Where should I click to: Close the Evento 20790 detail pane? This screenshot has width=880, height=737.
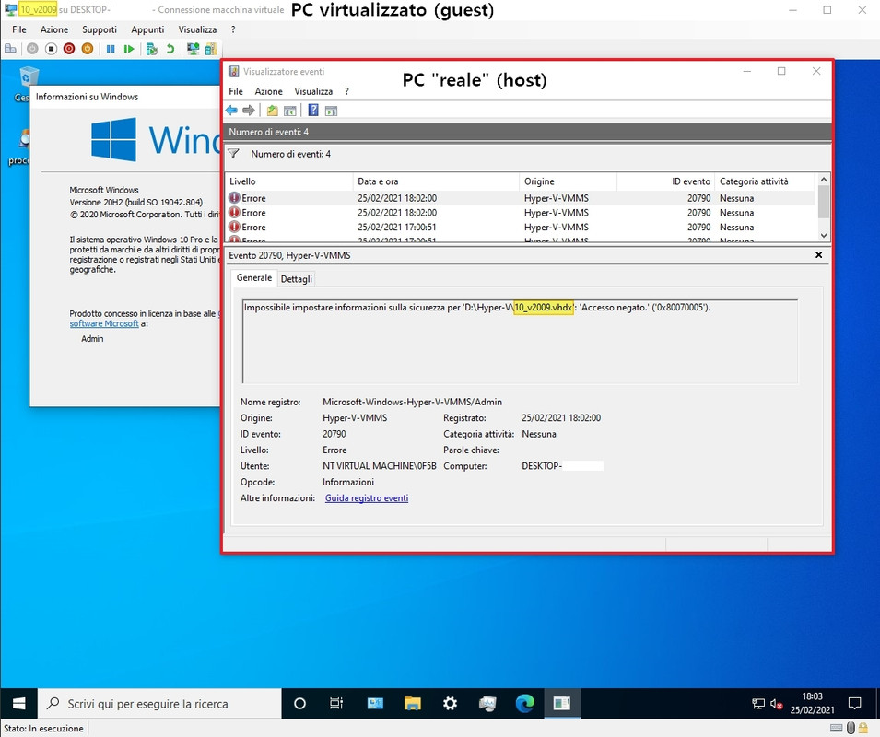pos(819,255)
